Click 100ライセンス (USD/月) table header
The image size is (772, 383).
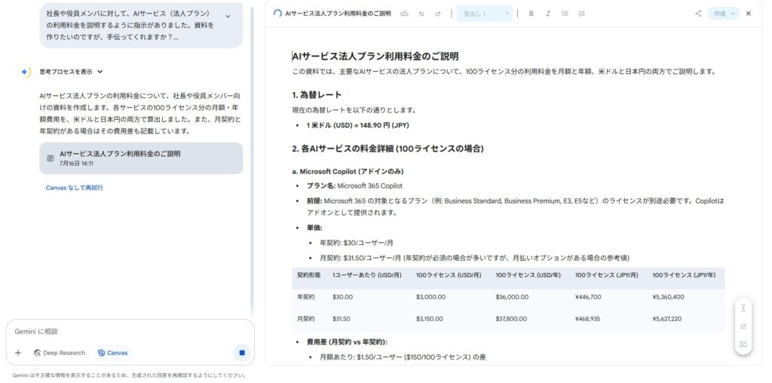click(x=449, y=275)
